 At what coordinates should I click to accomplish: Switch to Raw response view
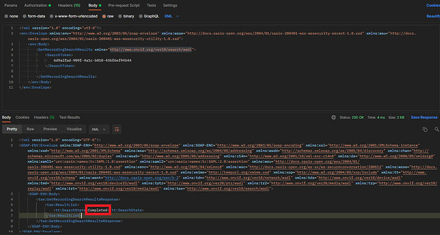point(31,129)
